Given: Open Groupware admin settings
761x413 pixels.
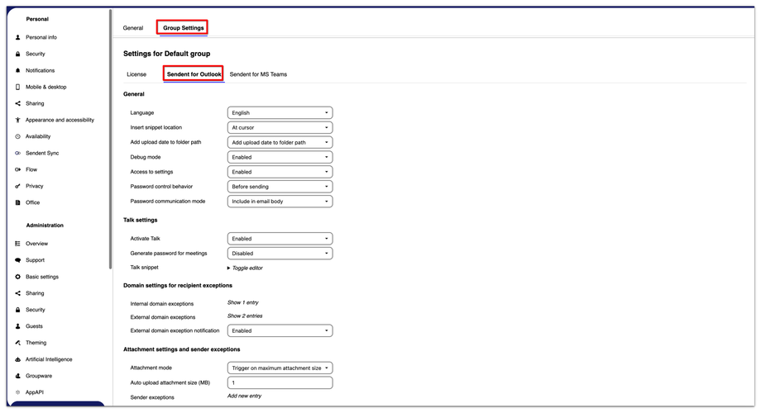Looking at the screenshot, I should pos(39,376).
